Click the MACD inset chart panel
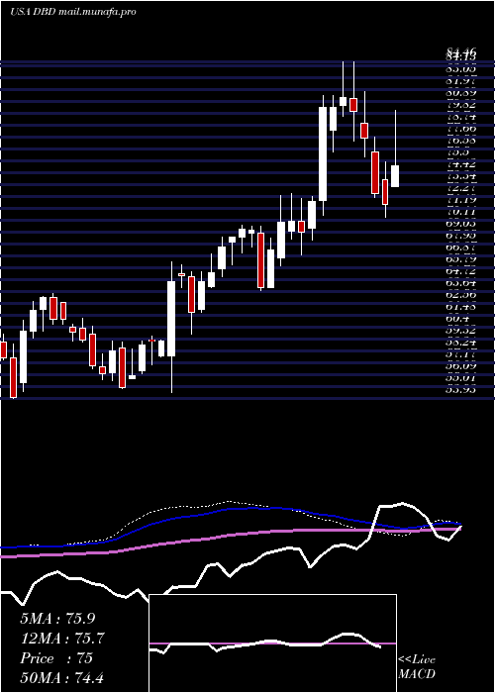This screenshot has width=495, height=693. pyautogui.click(x=272, y=643)
